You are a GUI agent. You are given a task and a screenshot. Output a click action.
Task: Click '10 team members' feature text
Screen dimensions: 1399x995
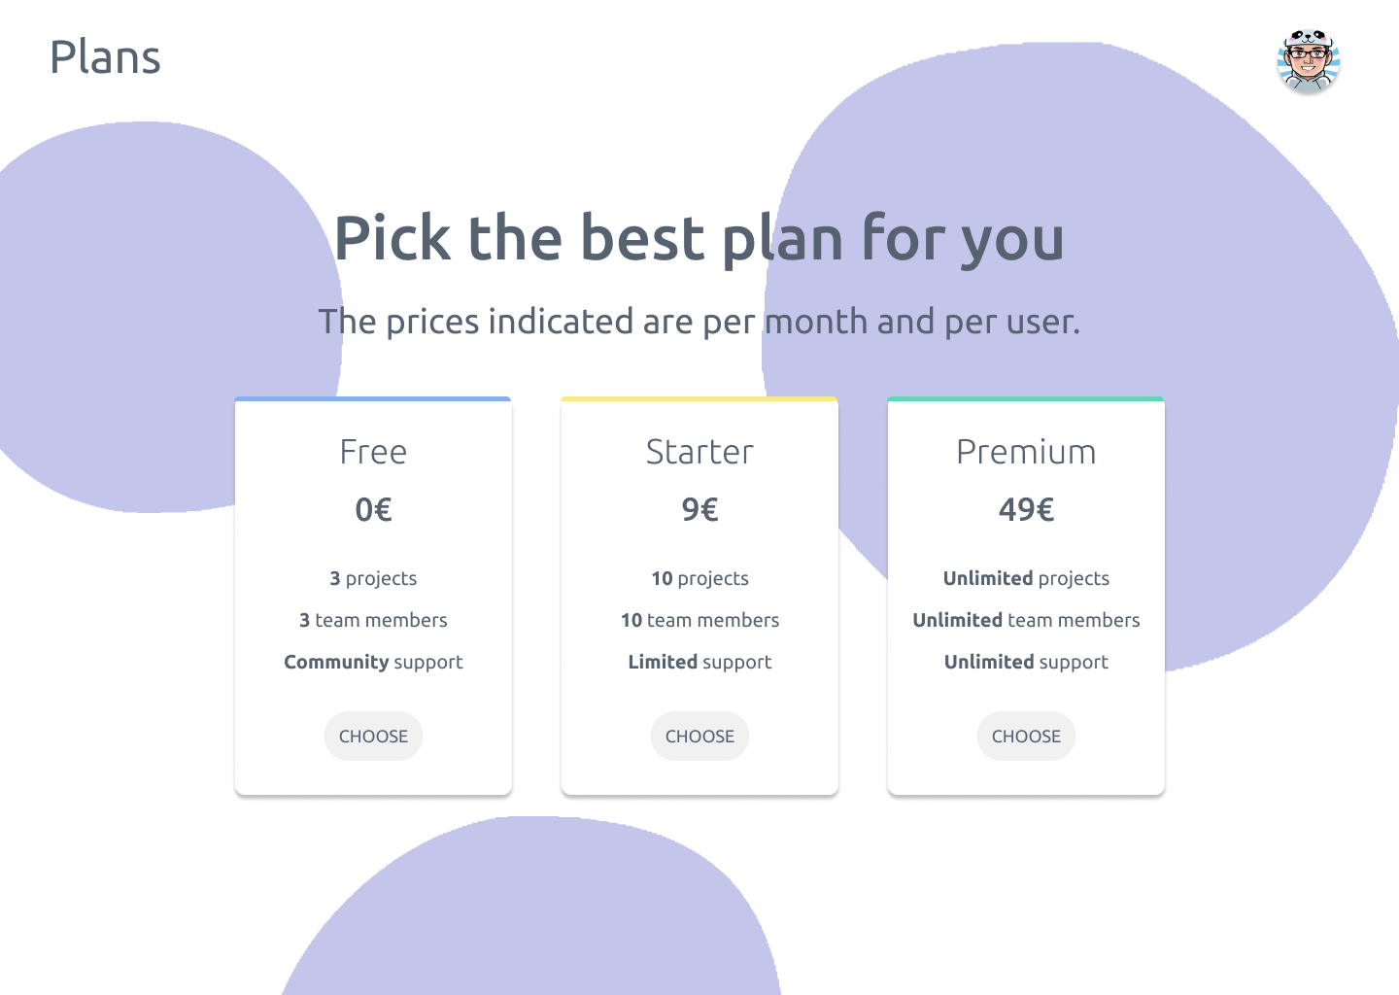(699, 620)
